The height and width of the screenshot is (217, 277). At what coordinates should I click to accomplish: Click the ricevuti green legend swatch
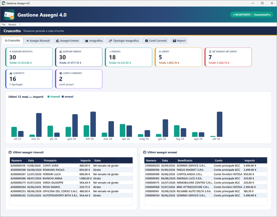(48, 97)
